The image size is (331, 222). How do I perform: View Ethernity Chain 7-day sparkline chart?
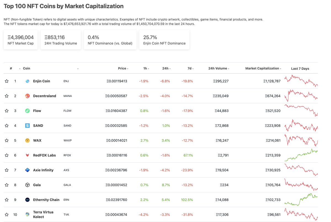tap(301, 200)
